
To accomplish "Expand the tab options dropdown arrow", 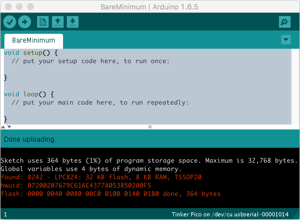I will coord(286,40).
